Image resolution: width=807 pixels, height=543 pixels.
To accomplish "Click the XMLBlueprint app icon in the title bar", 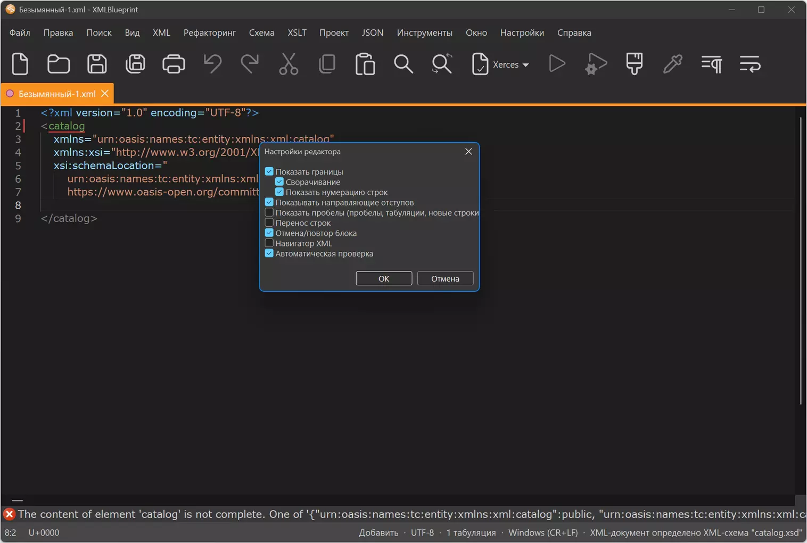I will pos(10,10).
